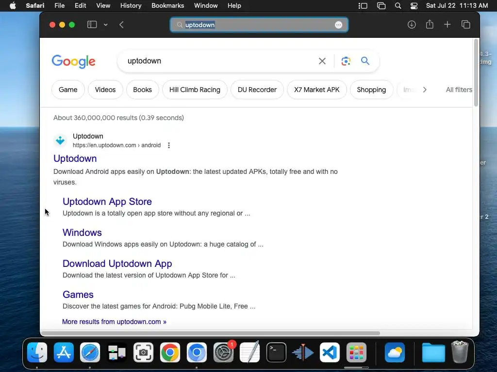Show the tab overview
Screen dimensions: 497x372
465,25
